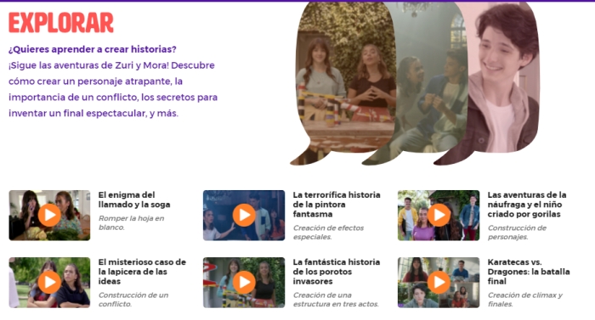Open title Las aventuras de la náufraga y el niño

click(x=527, y=205)
